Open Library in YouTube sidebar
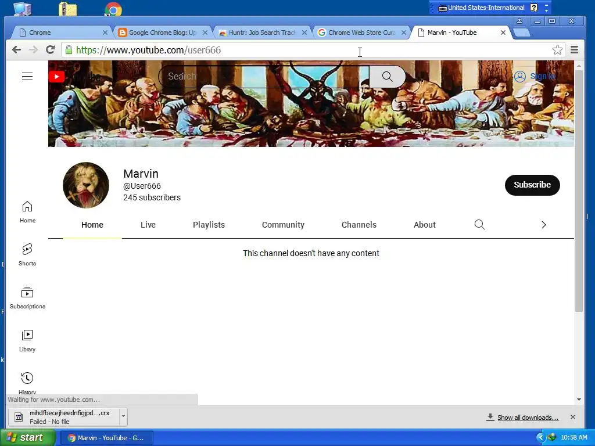 (27, 341)
